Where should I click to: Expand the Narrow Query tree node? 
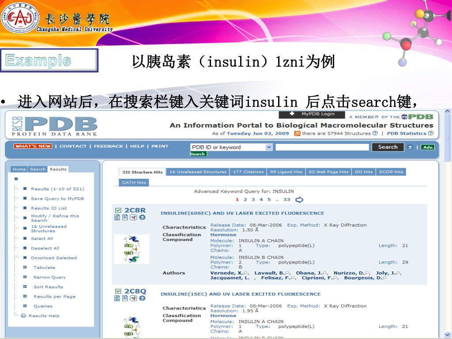25,277
